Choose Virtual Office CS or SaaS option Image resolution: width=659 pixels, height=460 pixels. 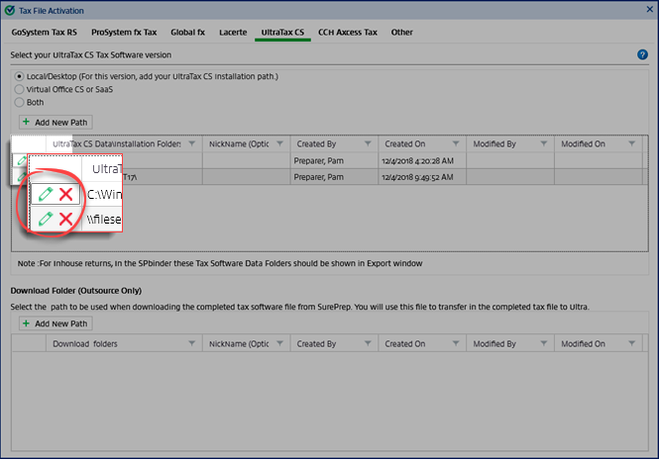coord(18,89)
